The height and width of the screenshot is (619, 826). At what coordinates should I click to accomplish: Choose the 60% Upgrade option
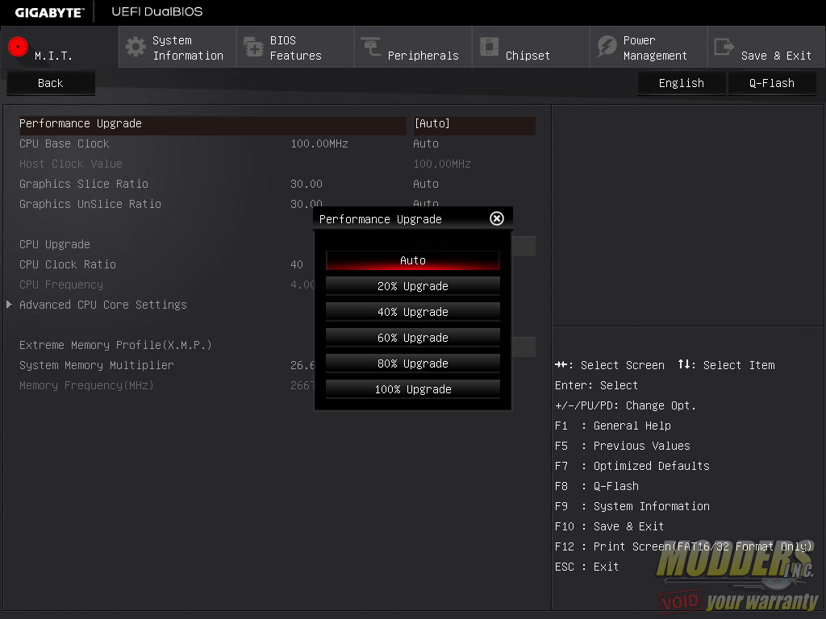point(412,338)
